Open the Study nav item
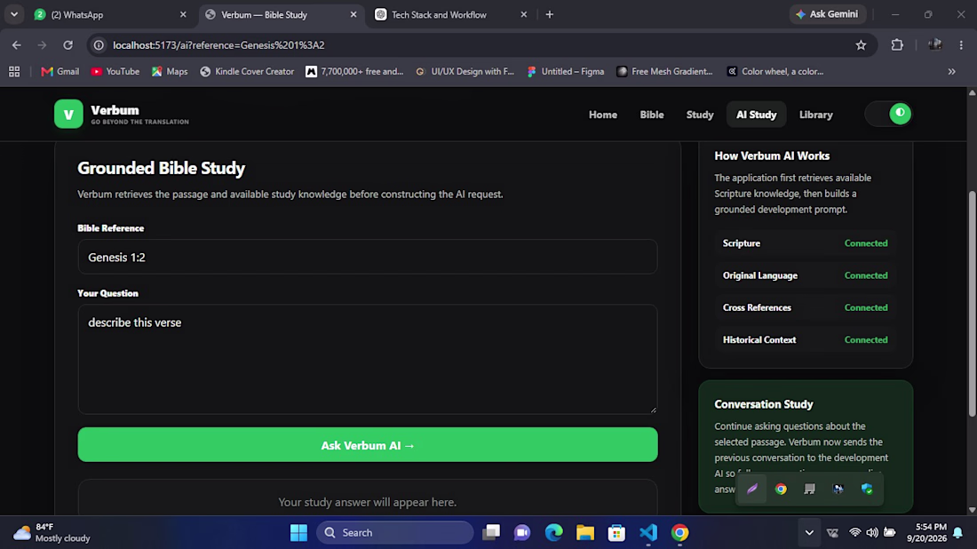The image size is (977, 549). point(700,115)
